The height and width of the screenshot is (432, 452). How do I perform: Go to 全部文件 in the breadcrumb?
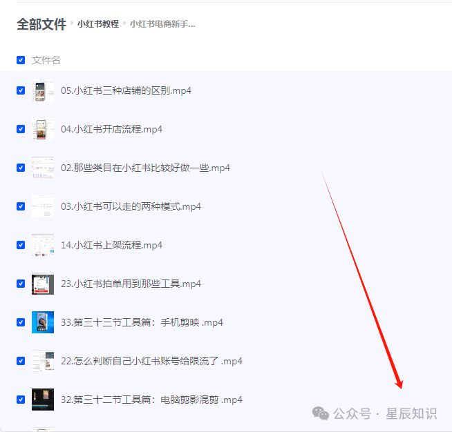click(41, 24)
